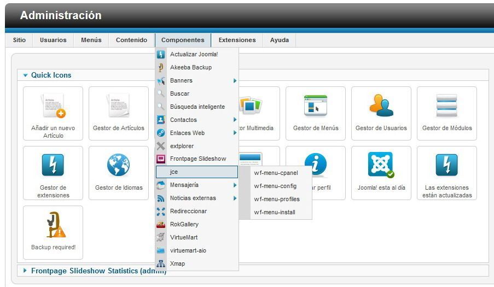
Task: Expand the Enlaces Web submenu arrow
Action: tap(235, 133)
